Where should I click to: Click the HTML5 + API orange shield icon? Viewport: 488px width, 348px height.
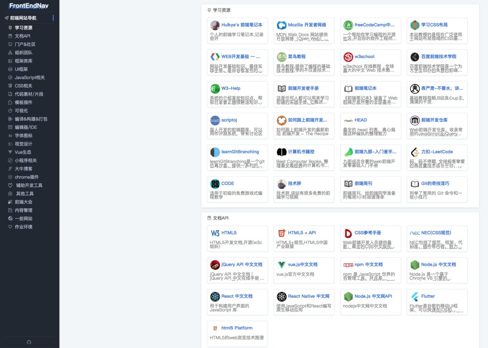coord(282,233)
